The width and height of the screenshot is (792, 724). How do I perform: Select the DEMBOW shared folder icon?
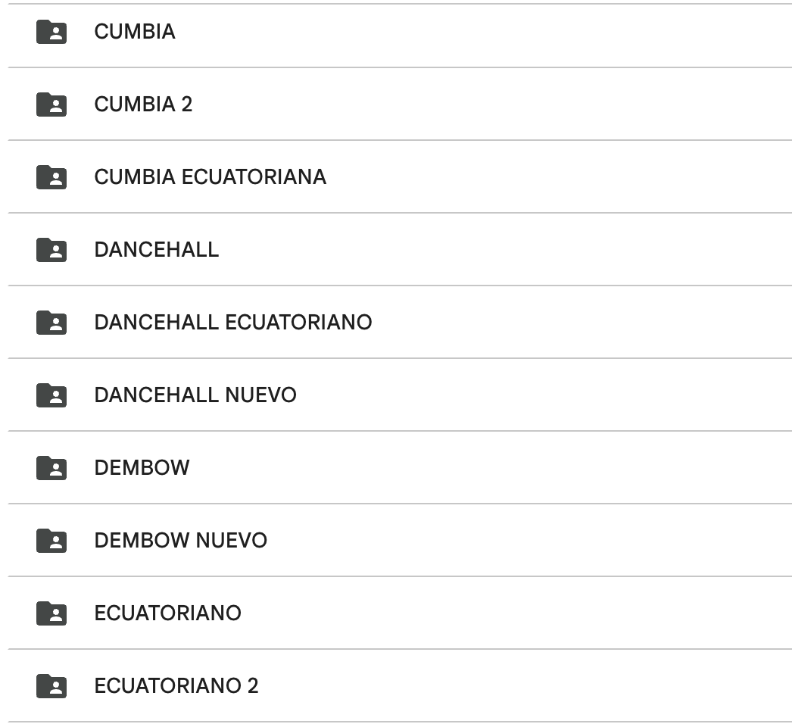click(x=51, y=468)
